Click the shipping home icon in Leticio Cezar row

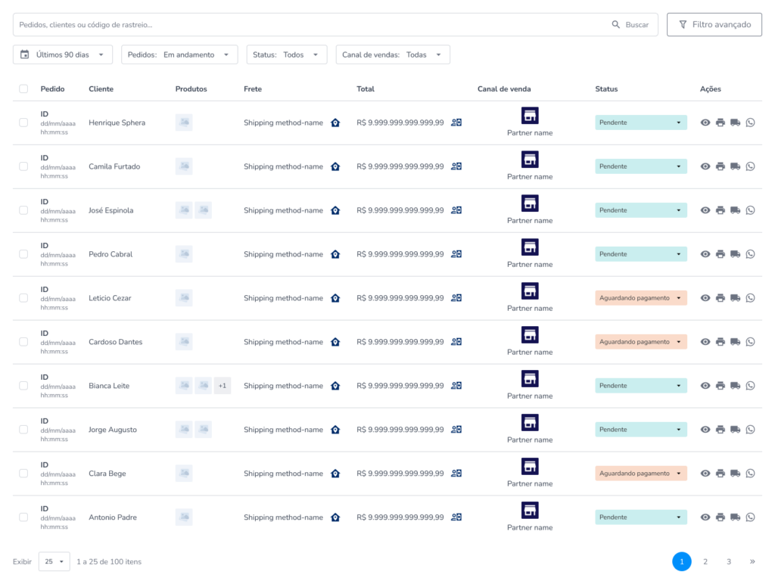pos(335,298)
